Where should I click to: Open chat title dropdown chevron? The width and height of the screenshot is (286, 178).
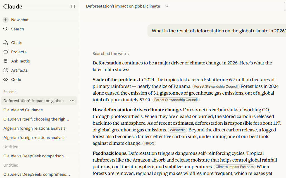[166, 6]
